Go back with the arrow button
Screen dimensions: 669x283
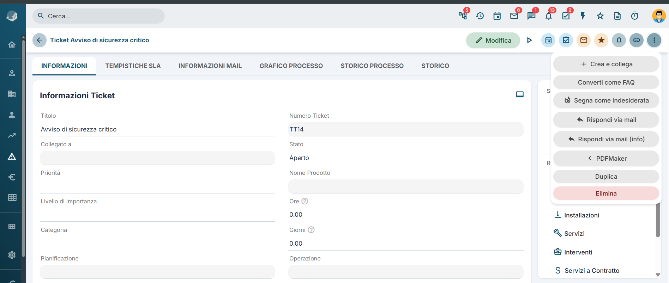pos(40,40)
